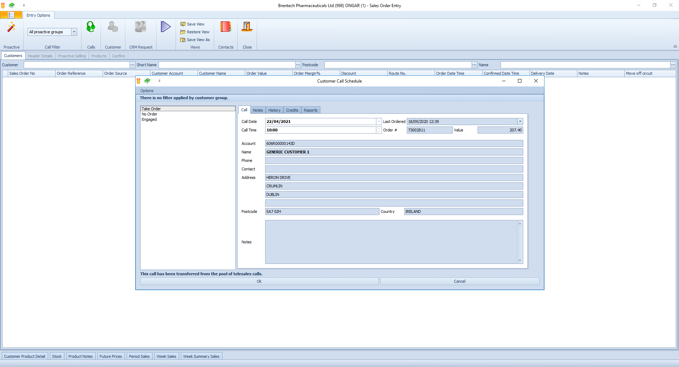Open the Product Notes bottom tab
The image size is (679, 367).
(80, 356)
